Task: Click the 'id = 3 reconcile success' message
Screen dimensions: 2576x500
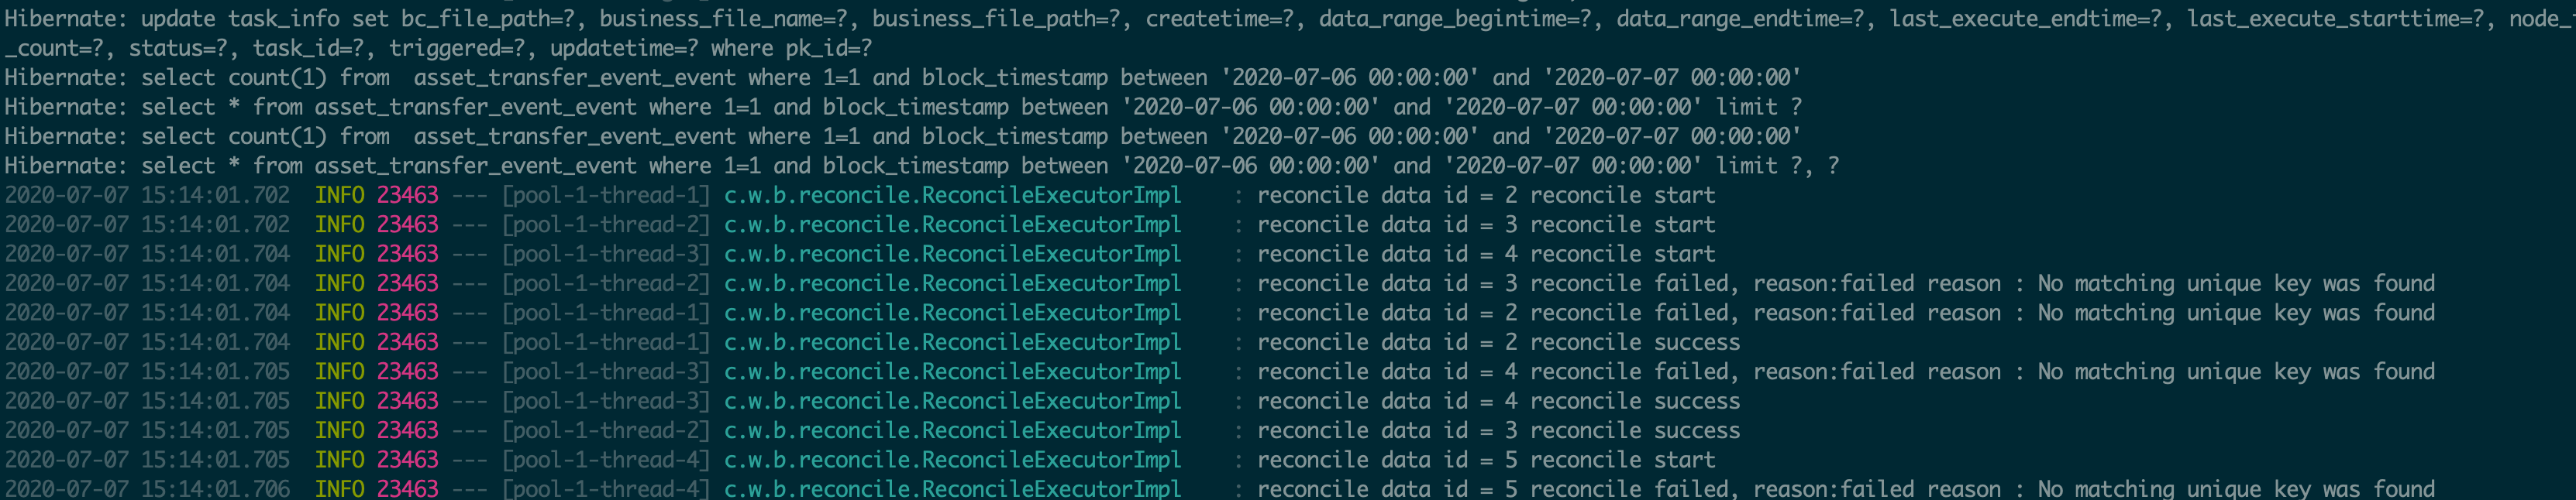Action: point(1592,431)
